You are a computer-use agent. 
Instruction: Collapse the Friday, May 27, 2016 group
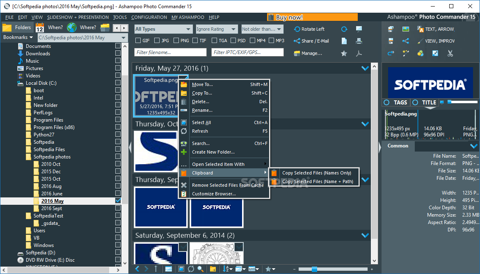tap(365, 68)
